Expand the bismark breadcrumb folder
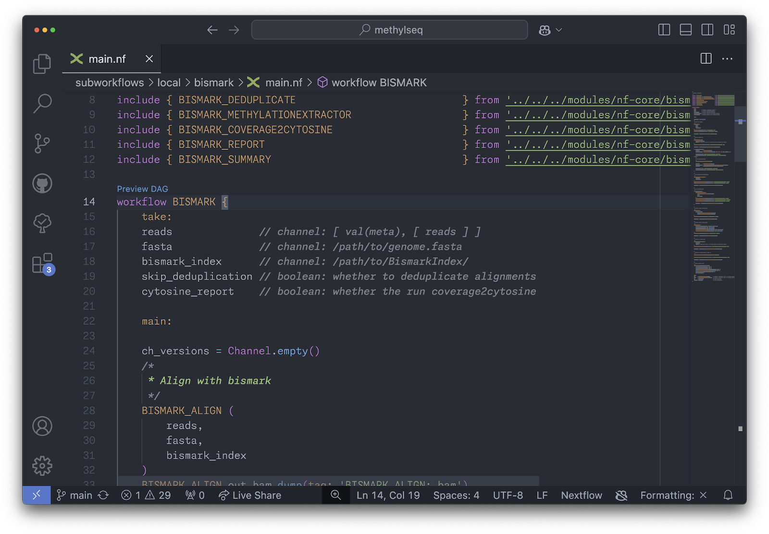Image resolution: width=769 pixels, height=534 pixels. [x=213, y=83]
